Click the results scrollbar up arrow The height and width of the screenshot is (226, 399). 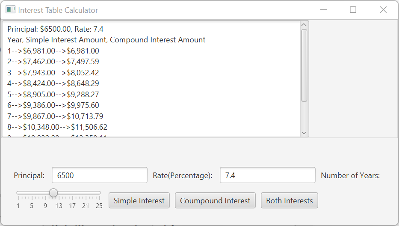point(304,25)
